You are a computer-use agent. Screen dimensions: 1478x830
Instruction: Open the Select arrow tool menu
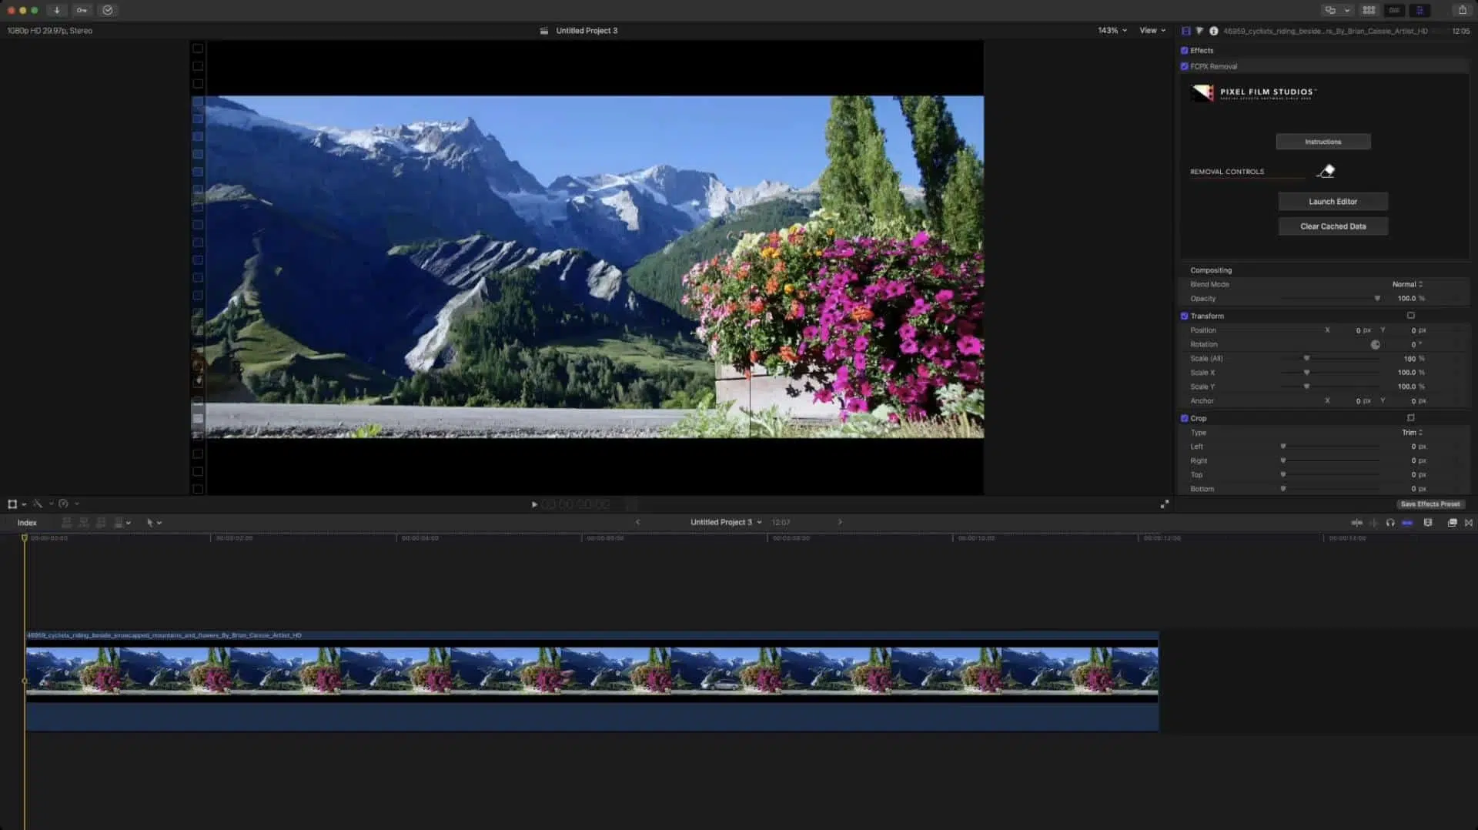(x=154, y=523)
